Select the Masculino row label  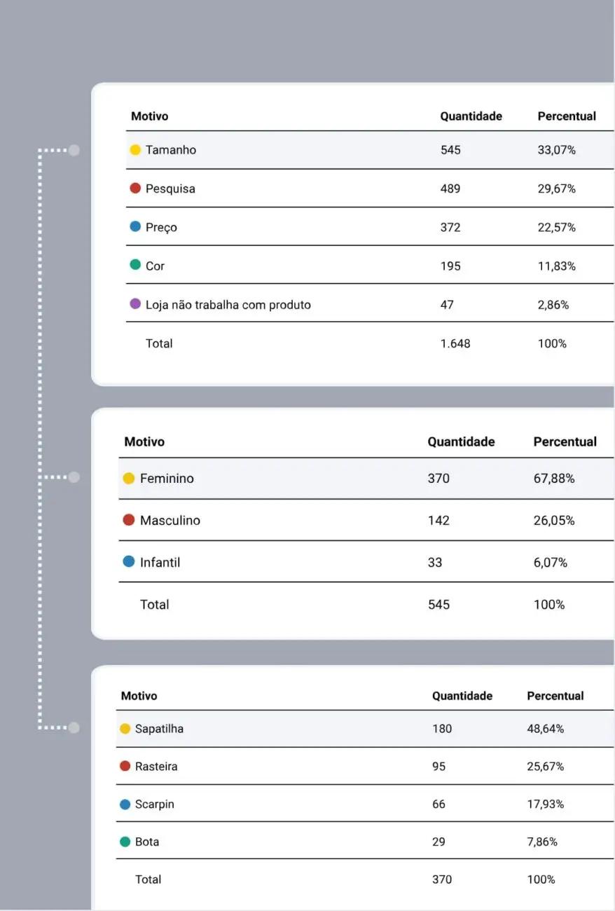[170, 521]
